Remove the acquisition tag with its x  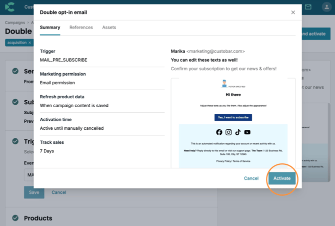pyautogui.click(x=29, y=43)
